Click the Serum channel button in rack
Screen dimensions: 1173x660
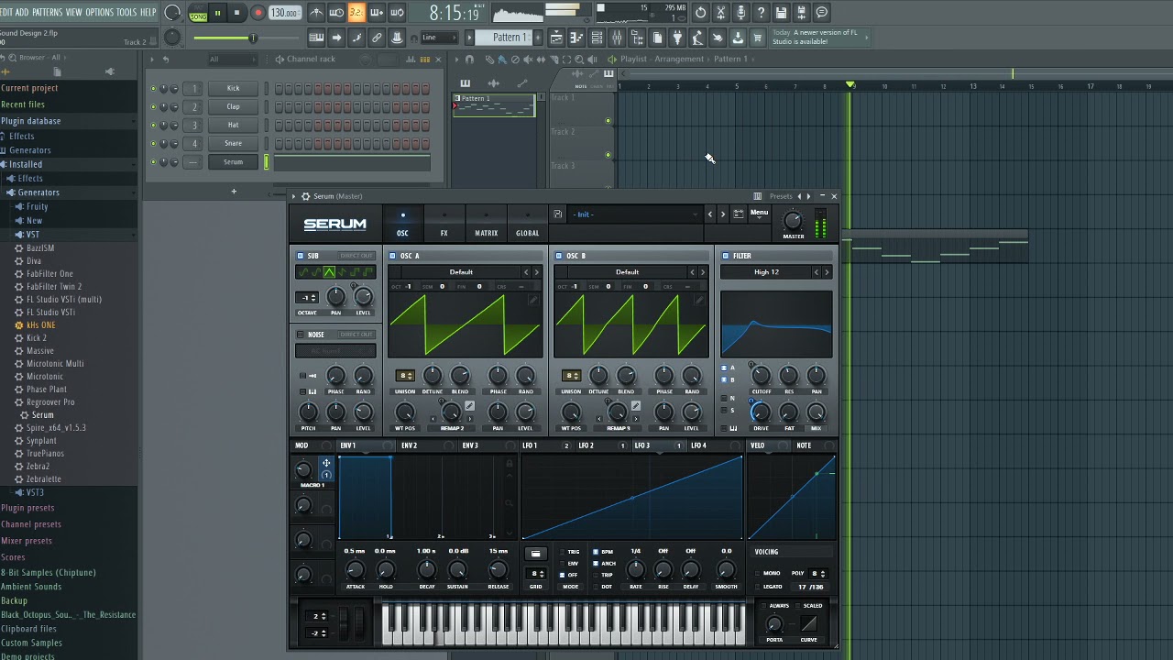(x=233, y=162)
